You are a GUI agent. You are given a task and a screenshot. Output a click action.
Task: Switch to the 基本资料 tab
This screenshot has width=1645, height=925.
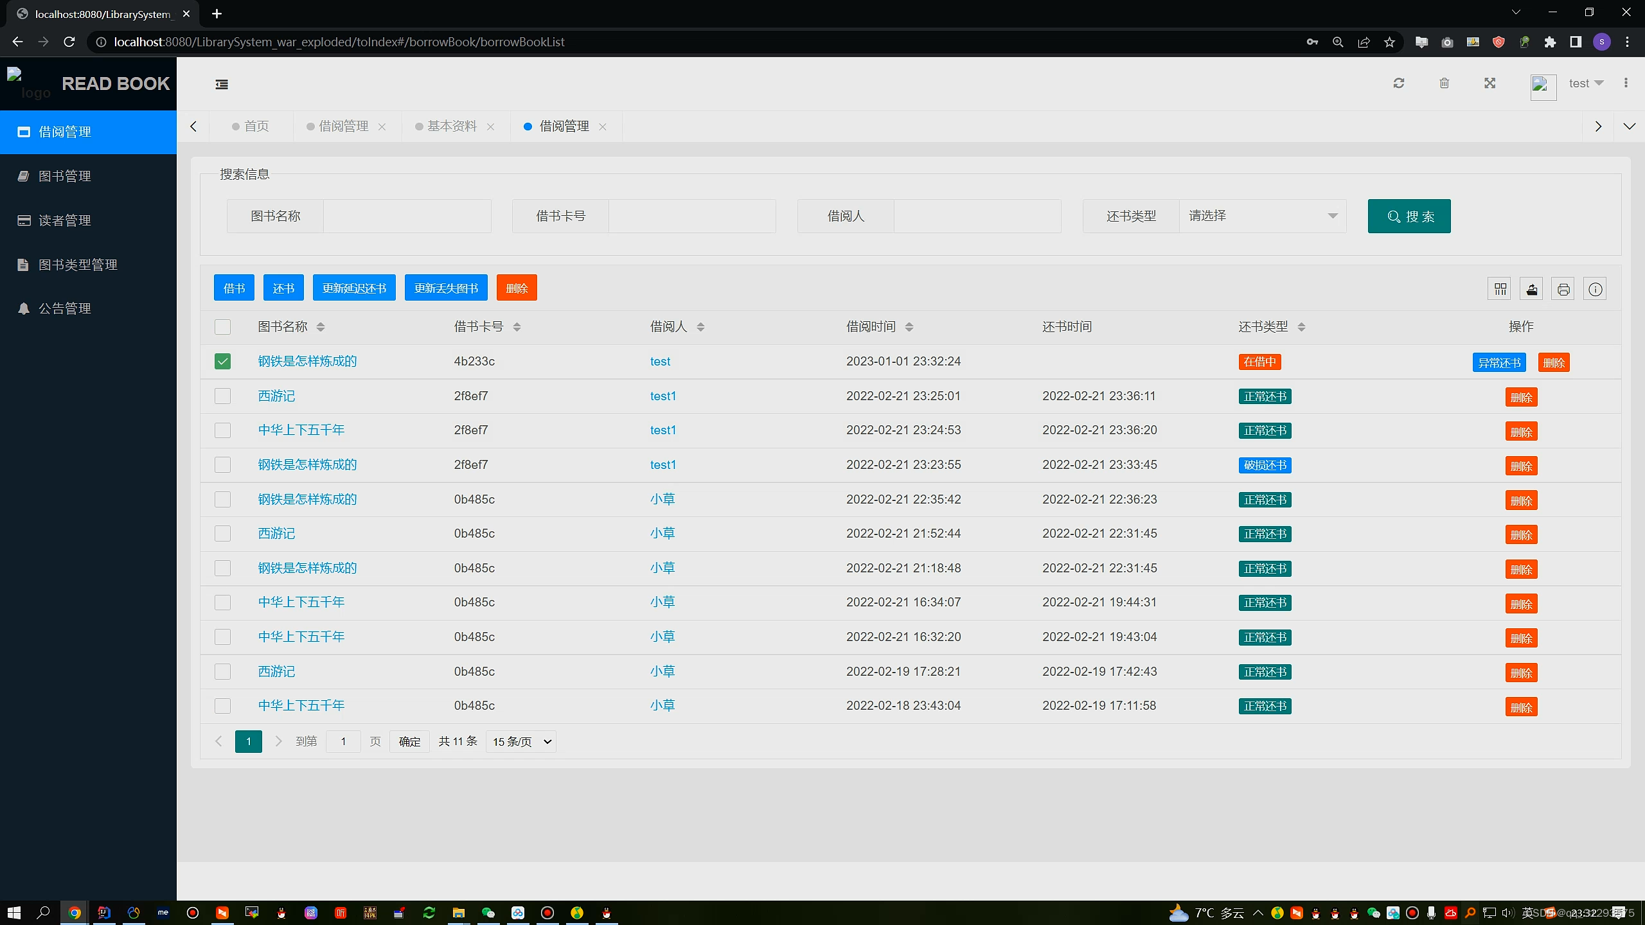(452, 127)
